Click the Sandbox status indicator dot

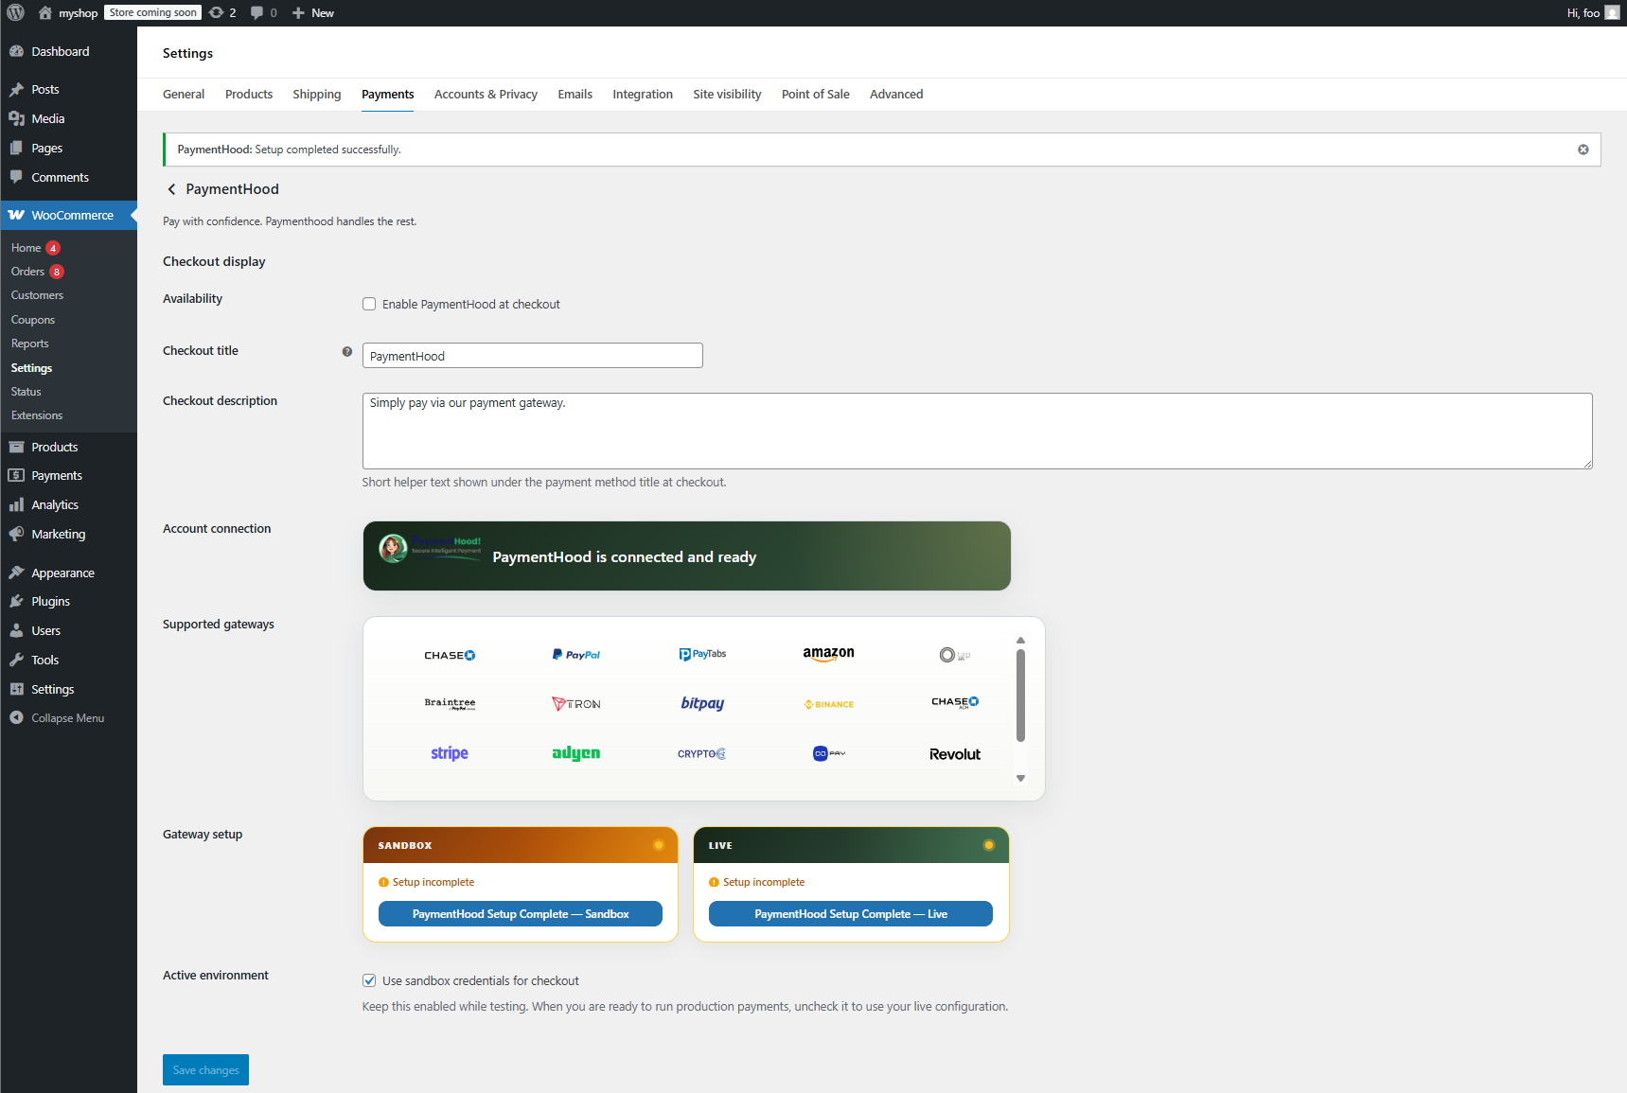(658, 845)
